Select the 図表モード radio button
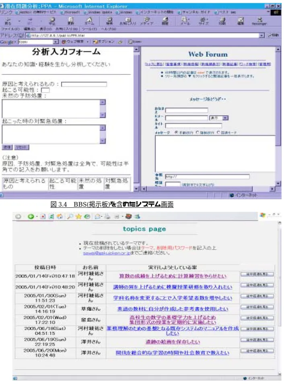 [x=218, y=132]
